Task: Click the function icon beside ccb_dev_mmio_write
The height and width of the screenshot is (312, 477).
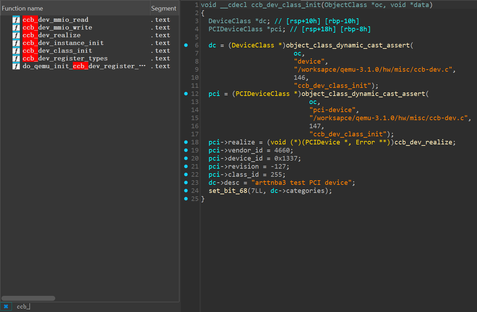Action: (16, 28)
